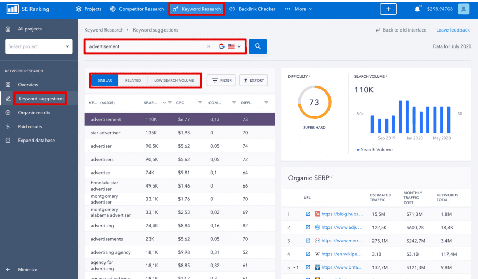The image size is (478, 279).
Task: Click the account balance $298.94708
Action: [440, 9]
